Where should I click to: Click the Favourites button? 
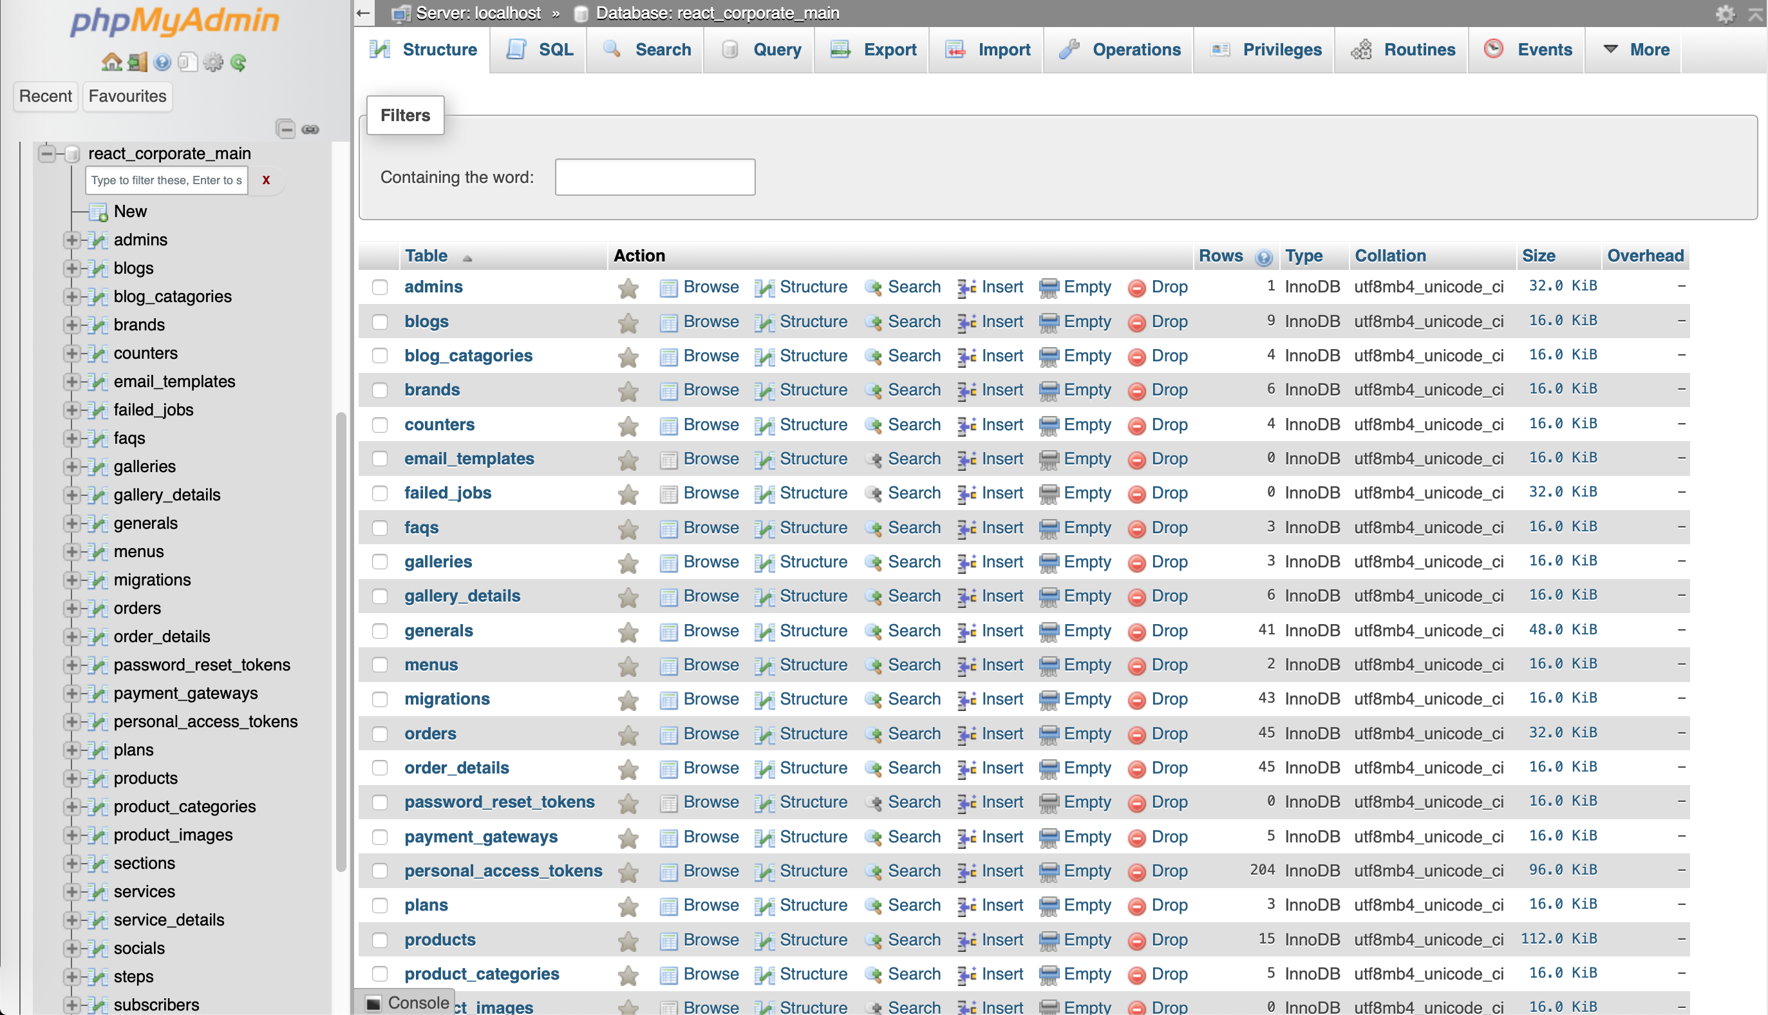point(127,96)
